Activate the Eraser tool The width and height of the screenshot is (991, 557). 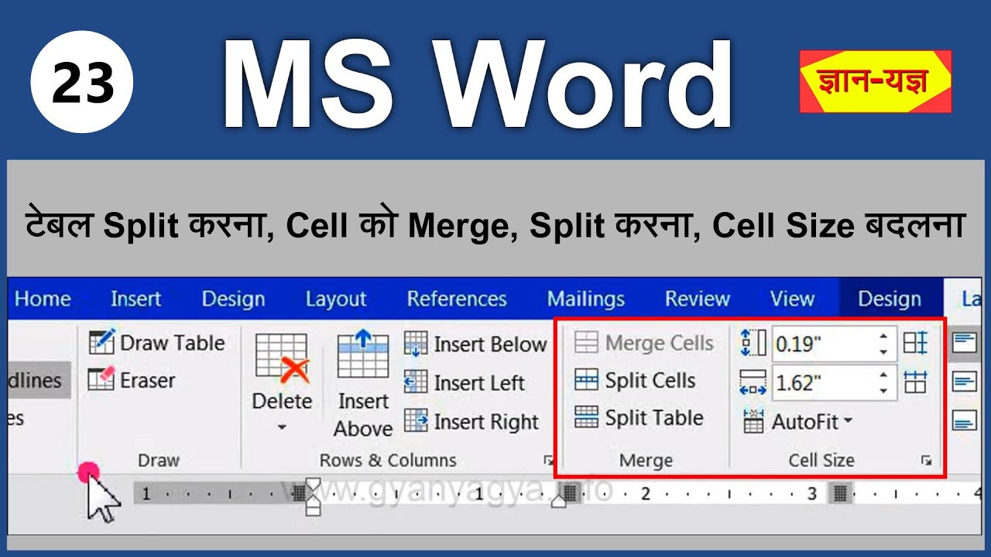pos(132,380)
